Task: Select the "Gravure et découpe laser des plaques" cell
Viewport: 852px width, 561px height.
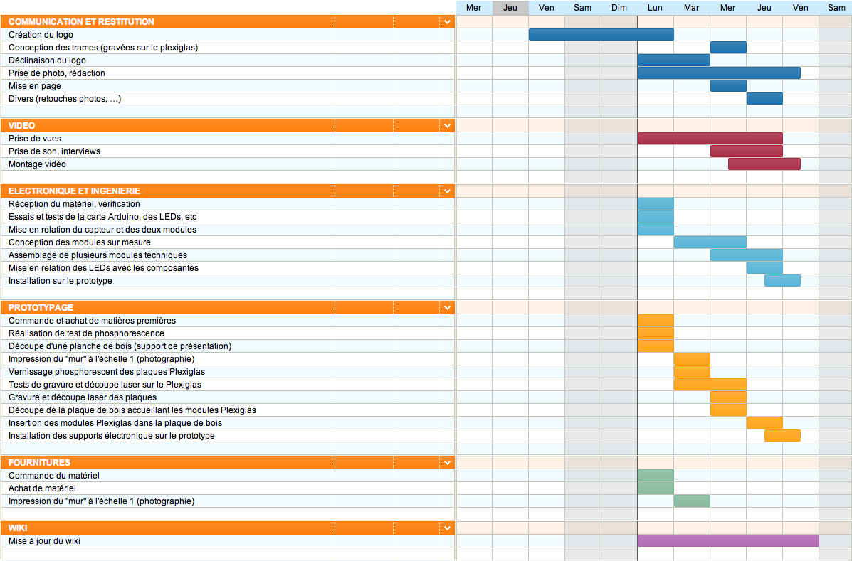Action: pyautogui.click(x=83, y=397)
